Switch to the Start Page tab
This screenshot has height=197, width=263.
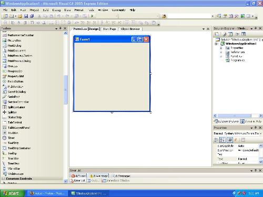(x=109, y=29)
